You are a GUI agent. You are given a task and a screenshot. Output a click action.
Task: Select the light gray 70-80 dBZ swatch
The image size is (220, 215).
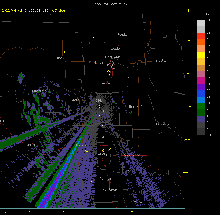click(x=201, y=23)
